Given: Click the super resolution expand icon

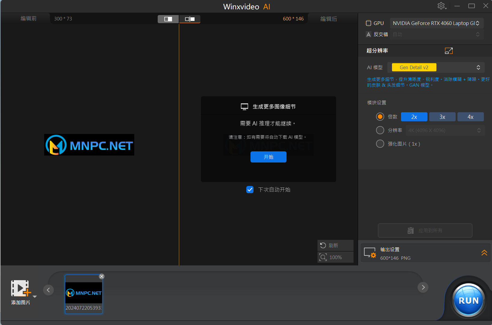Looking at the screenshot, I should tap(449, 51).
